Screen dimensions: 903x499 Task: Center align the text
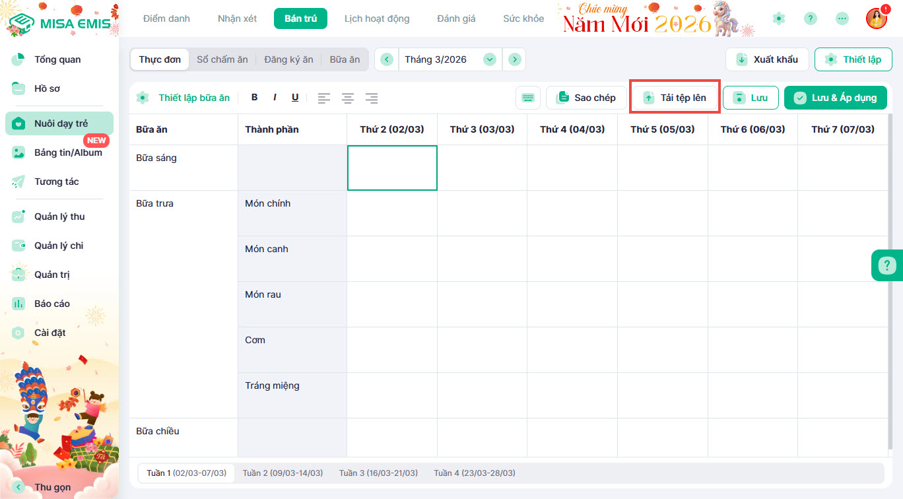348,98
